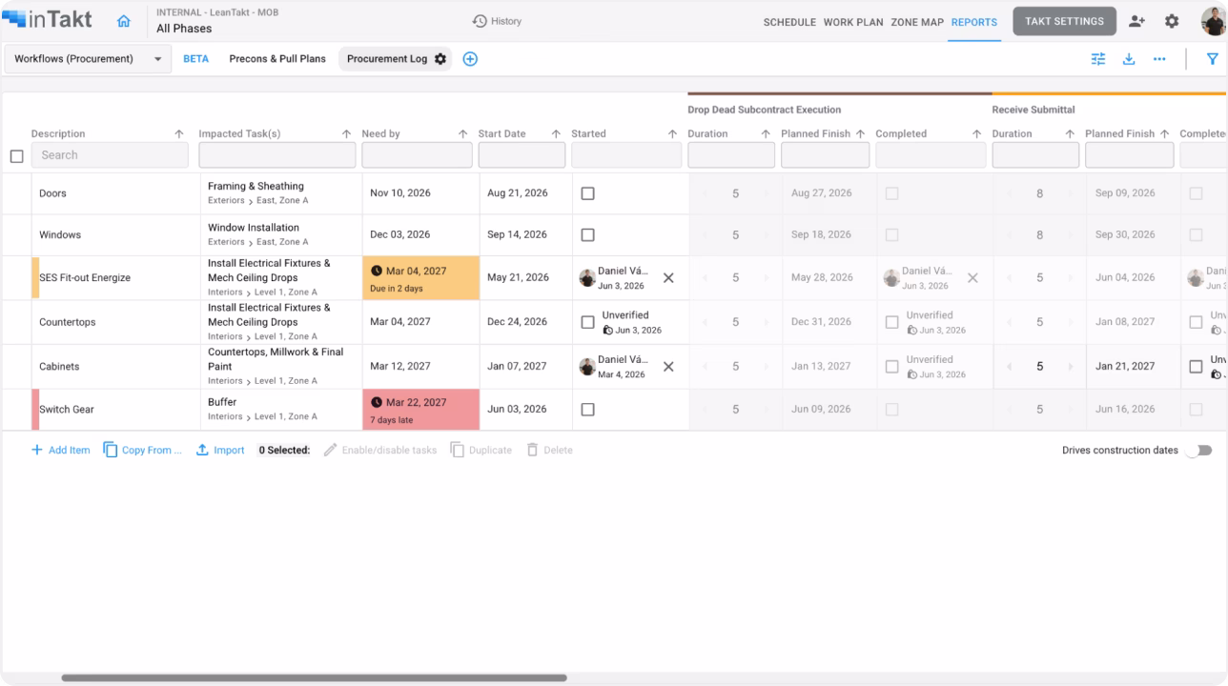Check Started box for Switch Gear
The height and width of the screenshot is (686, 1228).
(587, 410)
